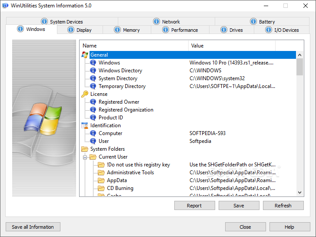Image resolution: width=316 pixels, height=237 pixels.
Task: Click folder icon of !Do not use this registry key
Action: coord(101,165)
